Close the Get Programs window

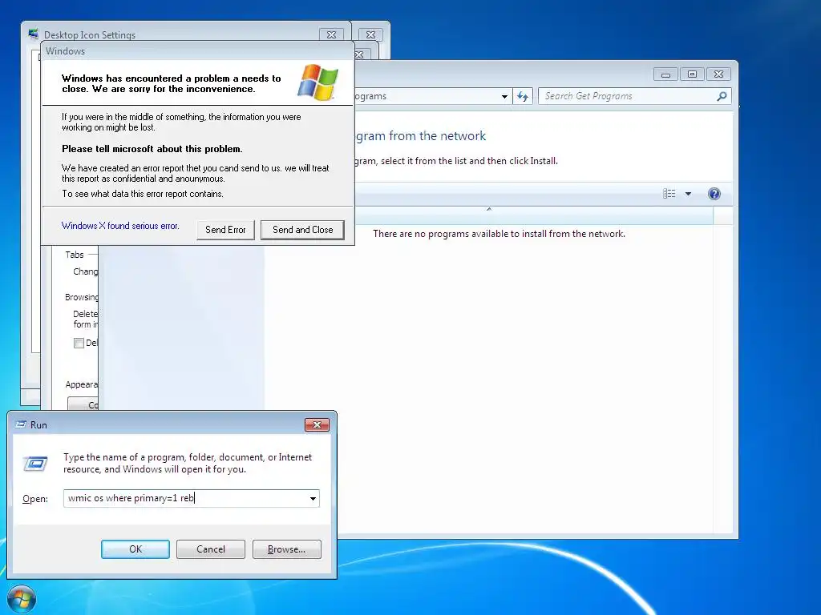718,74
